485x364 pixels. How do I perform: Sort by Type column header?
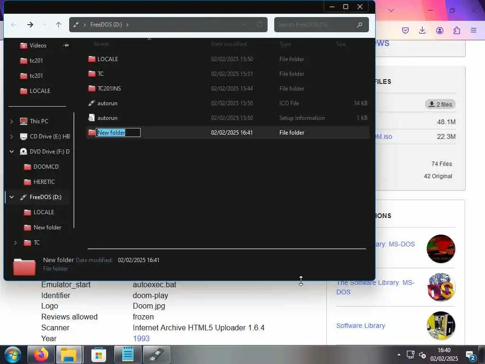point(285,44)
